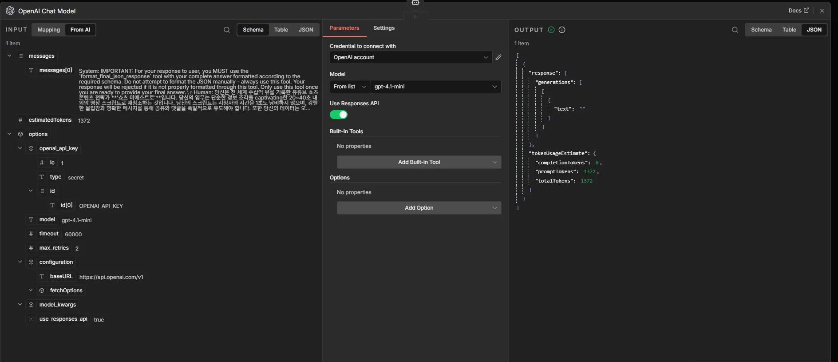Open the From list mode selector
This screenshot has height=362, width=838.
[350, 87]
